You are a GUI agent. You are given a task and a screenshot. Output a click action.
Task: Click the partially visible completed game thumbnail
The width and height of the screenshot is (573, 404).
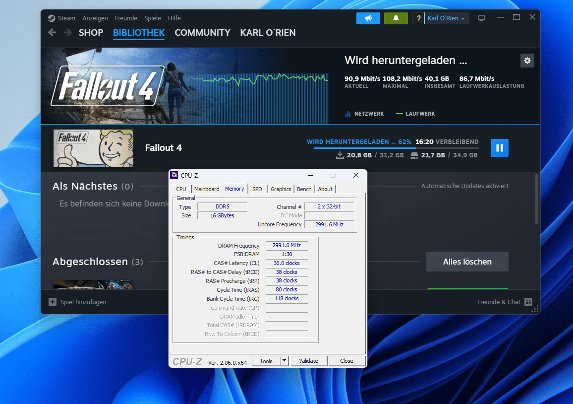point(93,285)
